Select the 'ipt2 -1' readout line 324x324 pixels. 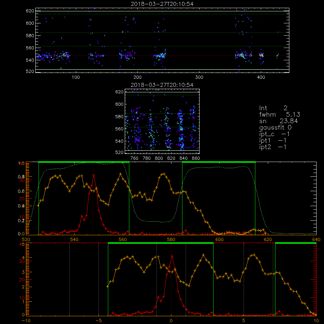(273, 147)
